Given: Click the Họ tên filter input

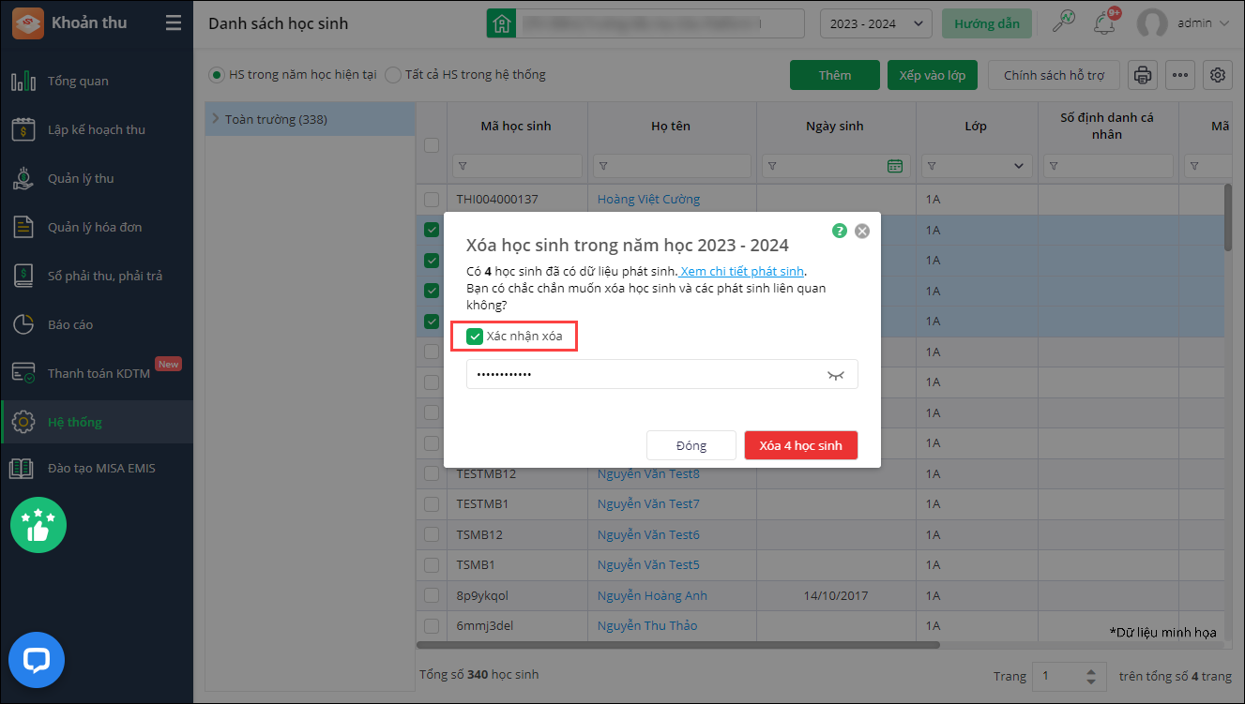Looking at the screenshot, I should click(x=672, y=166).
